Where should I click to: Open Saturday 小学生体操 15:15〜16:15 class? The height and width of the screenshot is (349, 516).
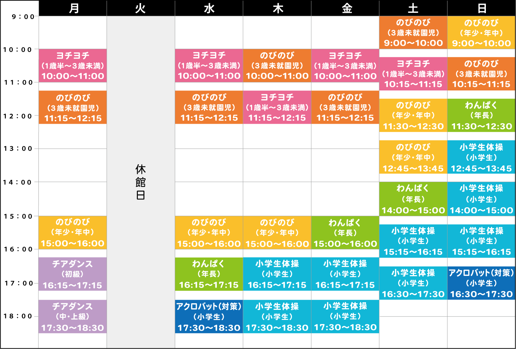coord(413,241)
